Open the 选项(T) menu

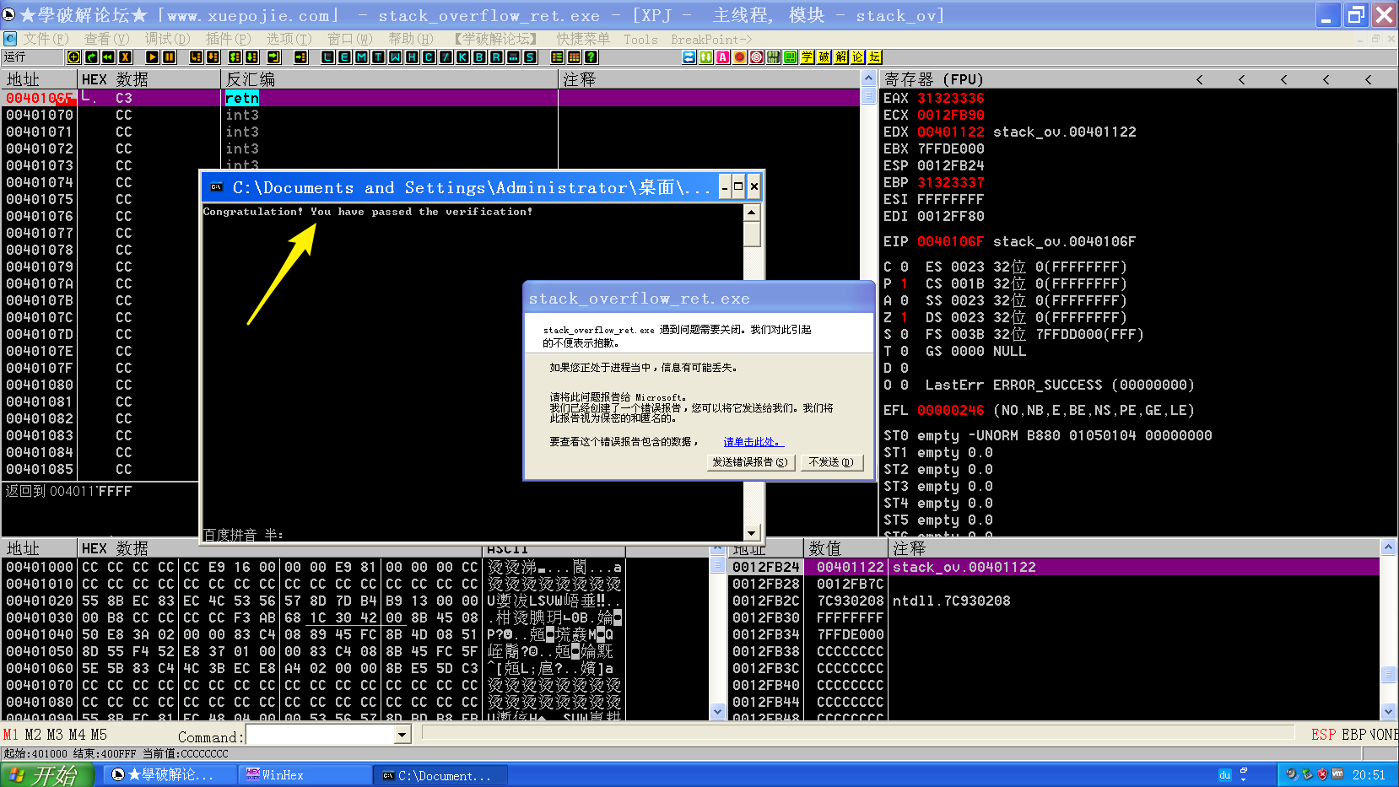[x=289, y=39]
